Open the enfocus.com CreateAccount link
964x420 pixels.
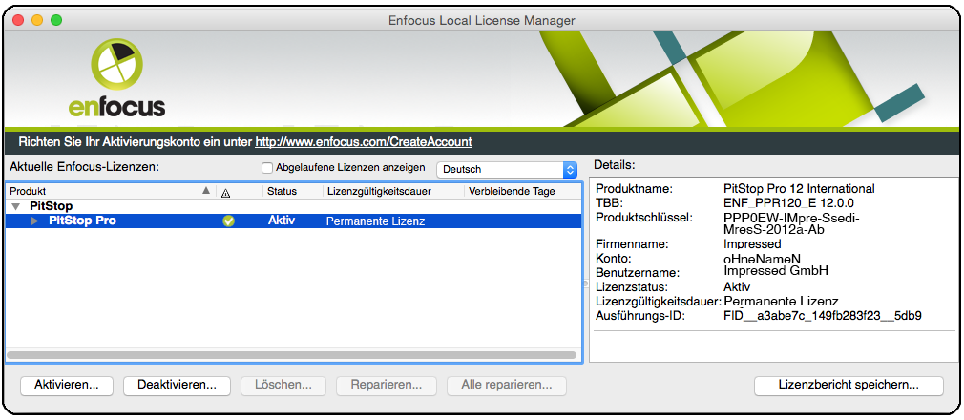[x=363, y=141]
